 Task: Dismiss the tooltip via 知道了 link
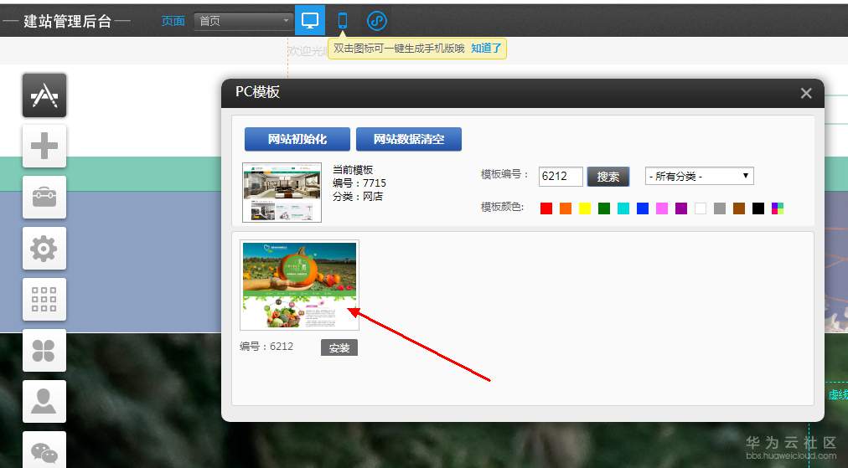(x=486, y=48)
